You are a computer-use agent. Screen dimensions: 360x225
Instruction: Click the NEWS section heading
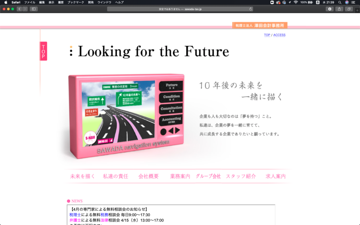(77, 201)
